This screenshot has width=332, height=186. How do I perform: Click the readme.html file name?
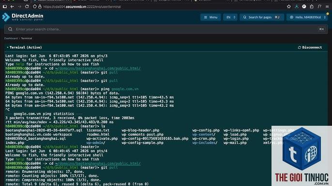98,134
